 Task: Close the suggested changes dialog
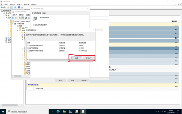click(93, 30)
